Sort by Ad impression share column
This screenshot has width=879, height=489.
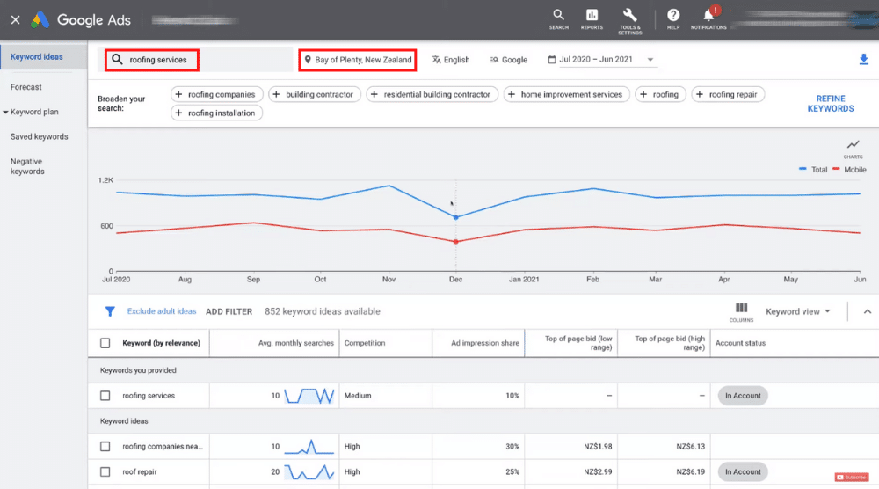pos(485,343)
